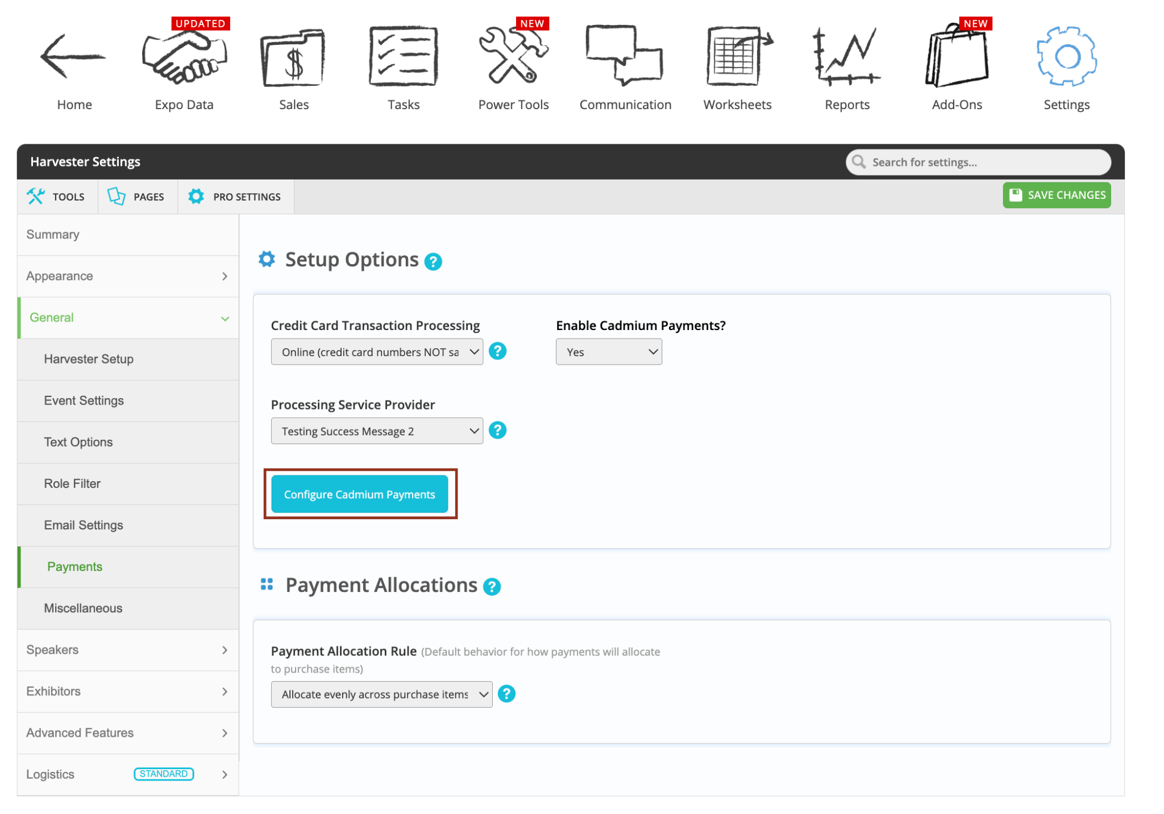Open Enable Cadmium Payments dropdown
The image size is (1164, 814).
tap(608, 352)
